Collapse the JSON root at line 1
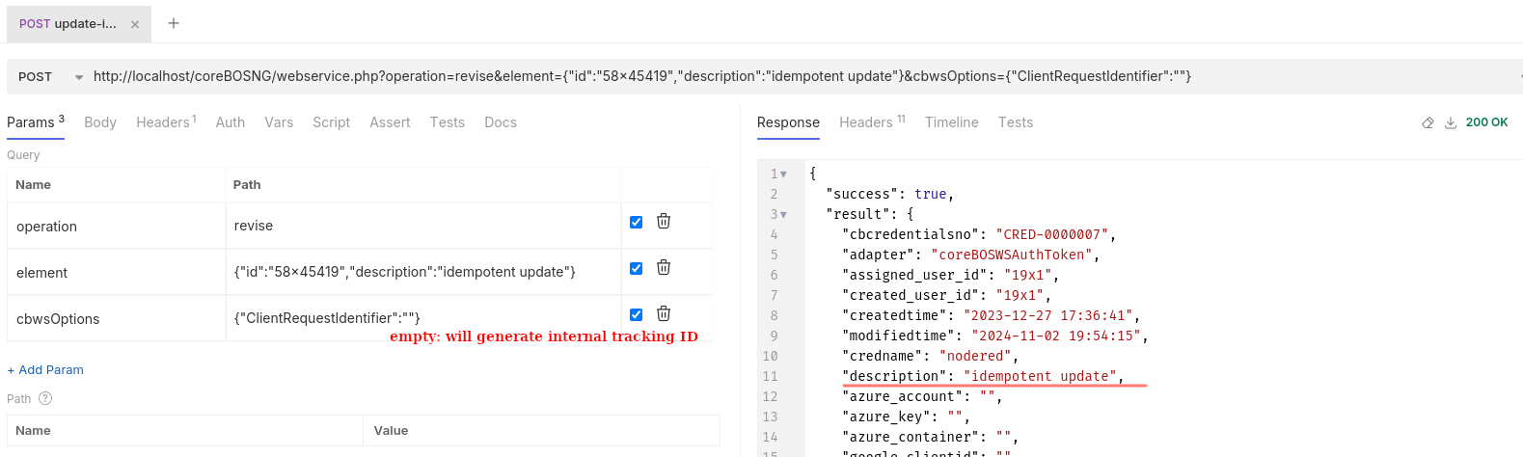 [x=783, y=175]
